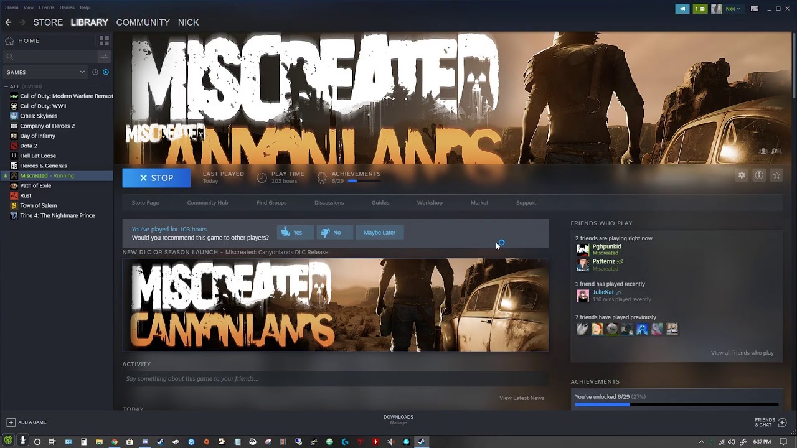797x448 pixels.
Task: Add Miscreated to favorites star
Action: [776, 175]
